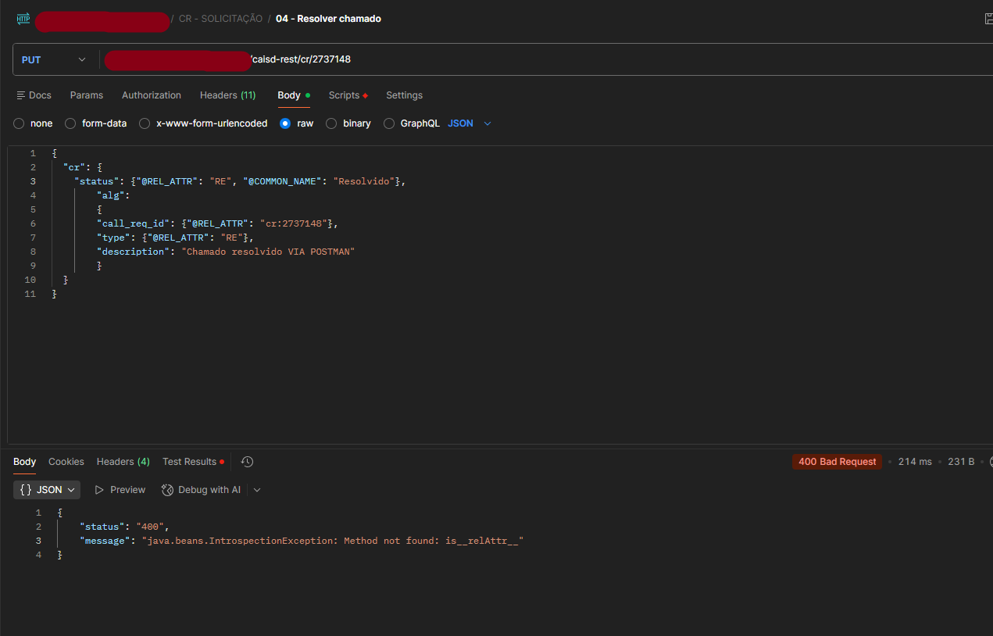The image size is (993, 636).
Task: Click the 400 Bad Request status badge
Action: click(837, 462)
